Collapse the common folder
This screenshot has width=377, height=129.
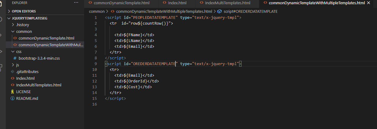(24, 31)
